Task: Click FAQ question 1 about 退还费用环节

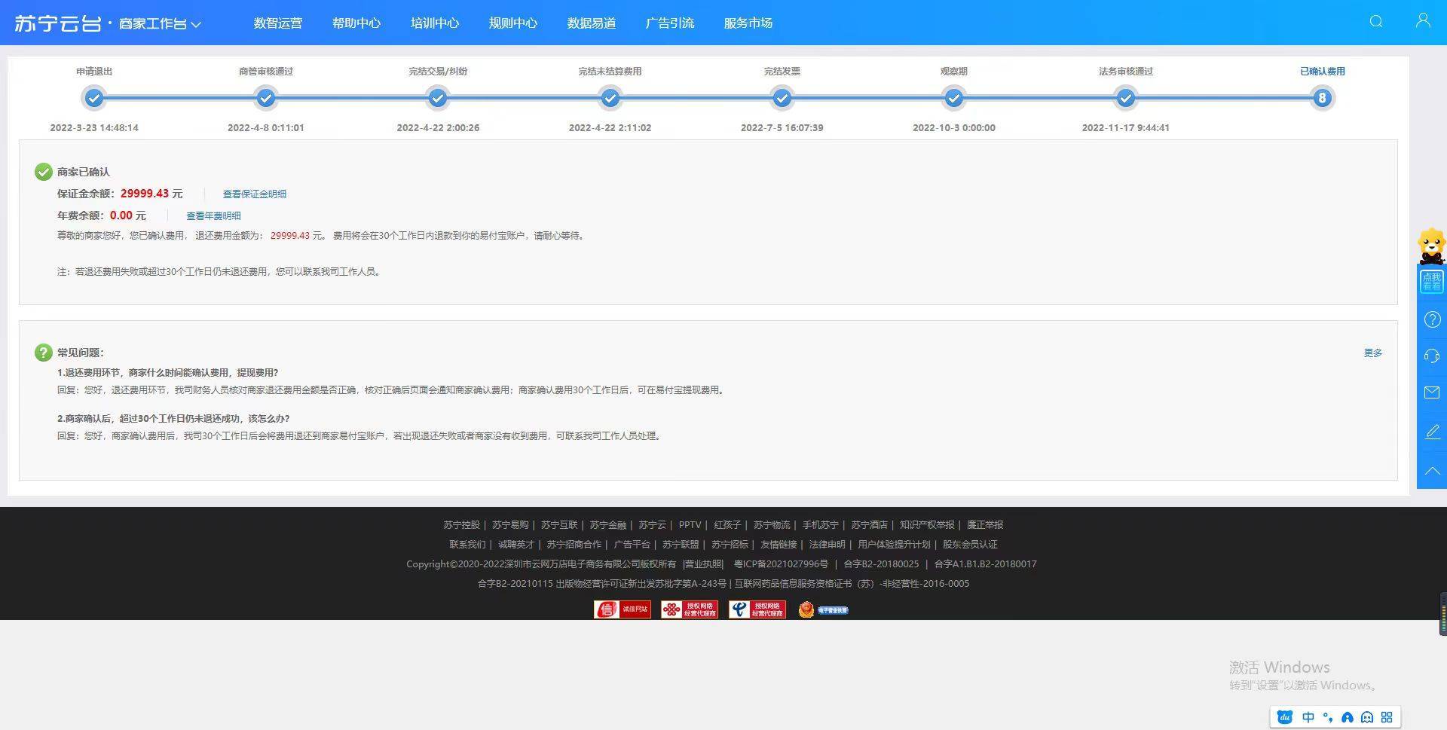Action: 168,372
